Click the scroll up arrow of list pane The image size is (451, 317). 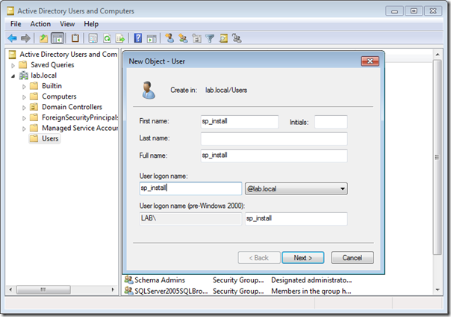tap(438, 55)
